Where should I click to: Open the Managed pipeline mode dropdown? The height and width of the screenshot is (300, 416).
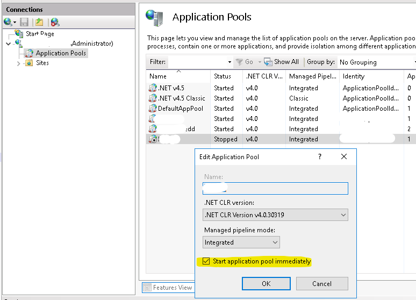tap(241, 242)
